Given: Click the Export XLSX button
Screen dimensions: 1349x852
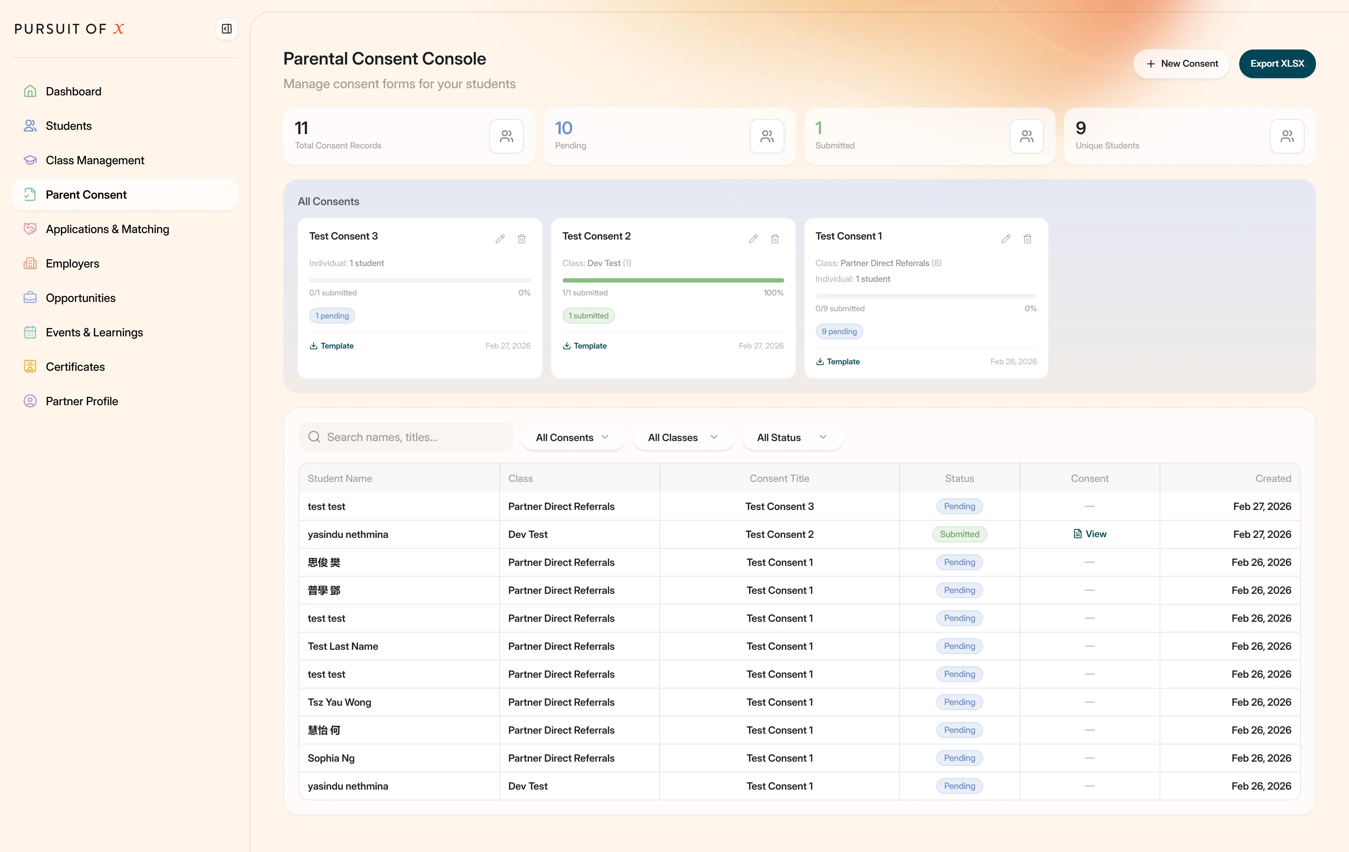Looking at the screenshot, I should pyautogui.click(x=1277, y=64).
